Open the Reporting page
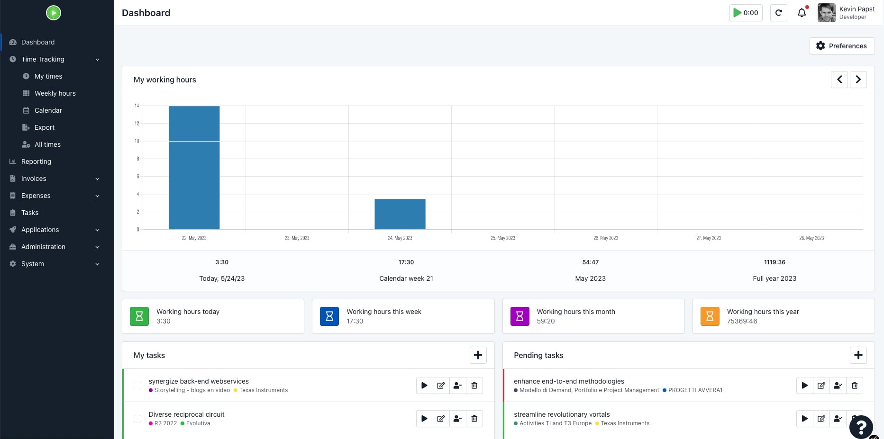This screenshot has height=439, width=884. (x=57, y=161)
